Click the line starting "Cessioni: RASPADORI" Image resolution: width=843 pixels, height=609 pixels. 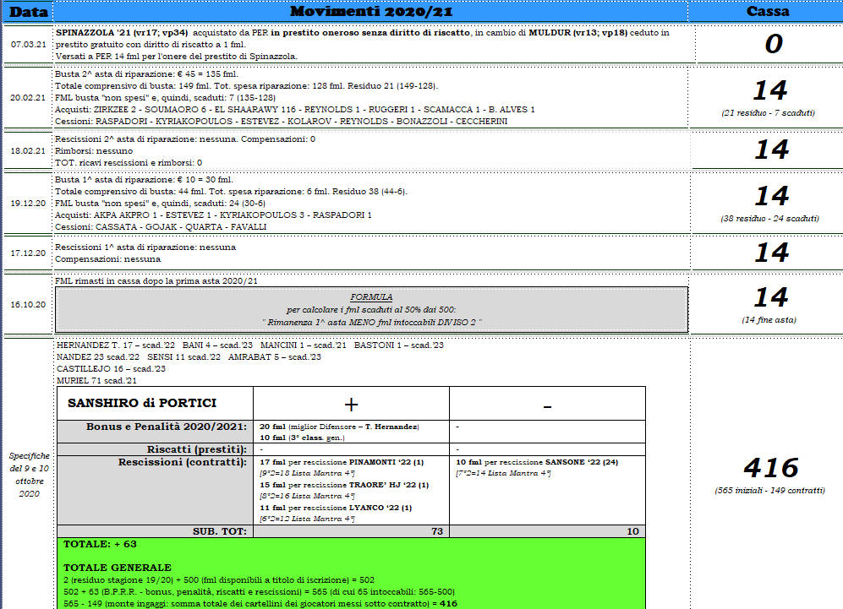(282, 122)
